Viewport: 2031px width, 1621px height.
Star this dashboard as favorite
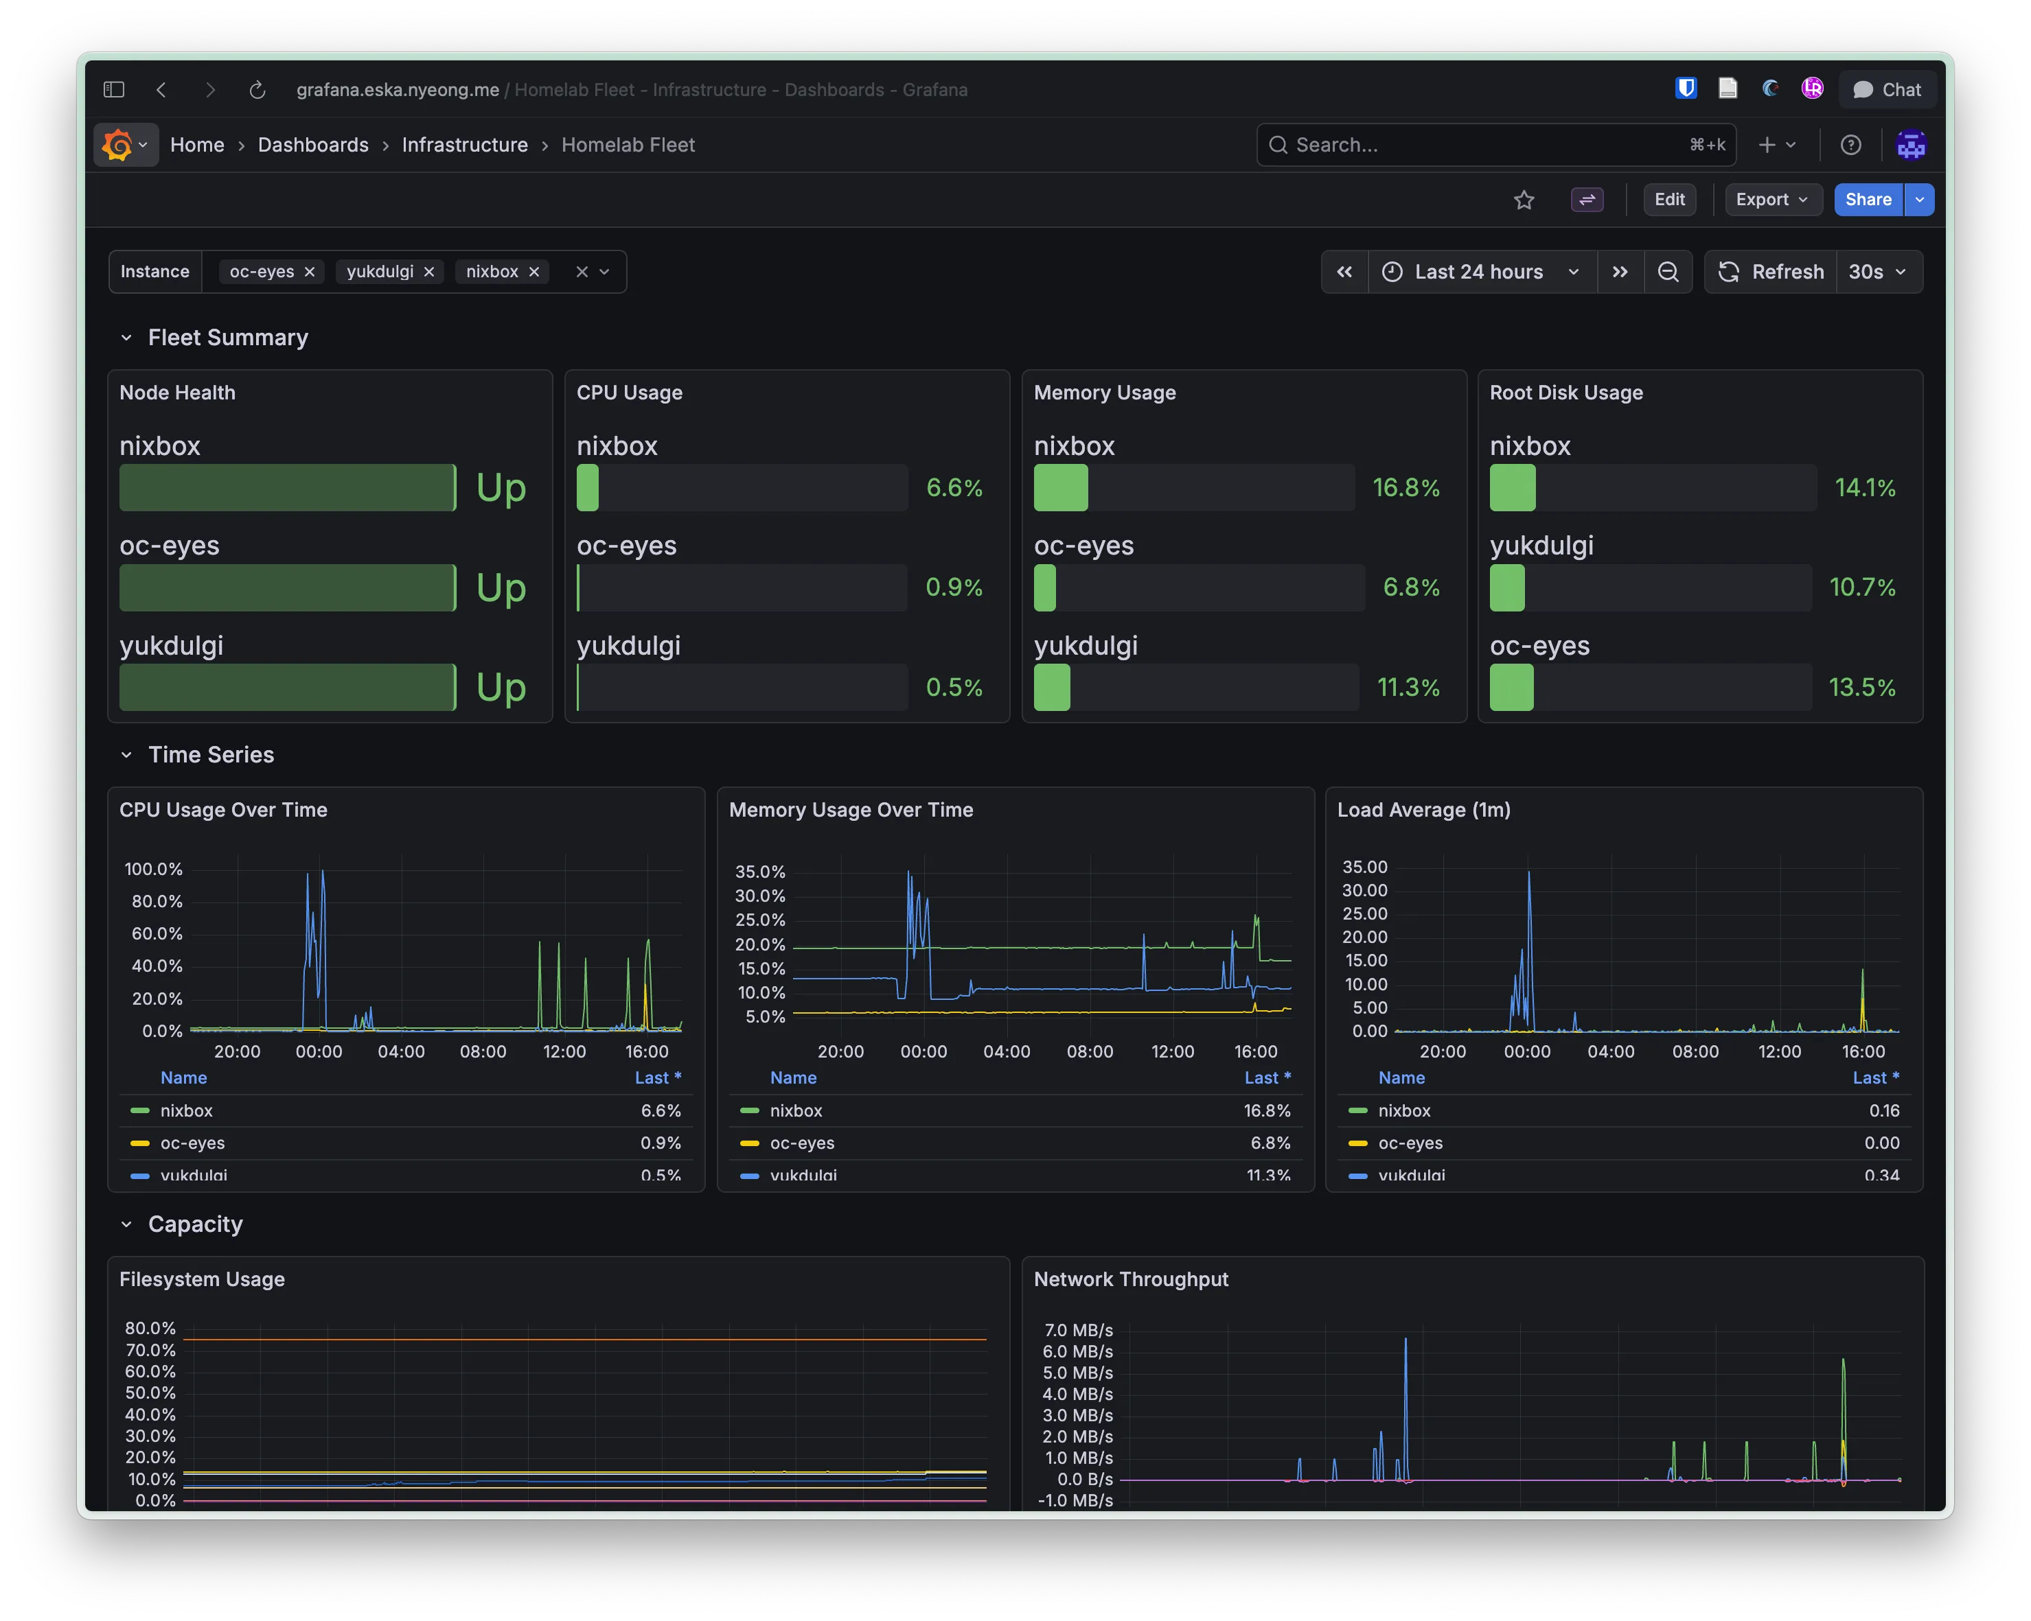pyautogui.click(x=1523, y=200)
